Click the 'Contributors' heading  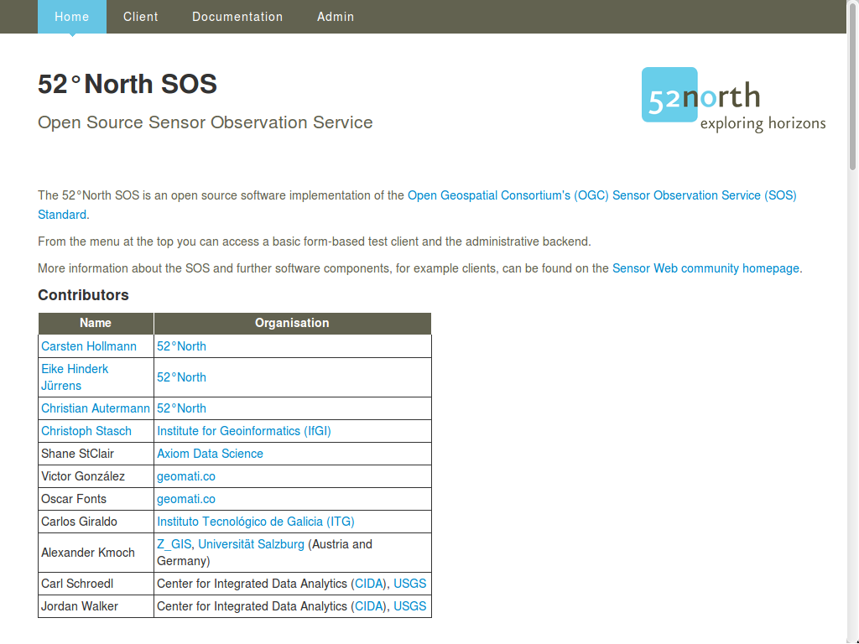pyautogui.click(x=83, y=295)
